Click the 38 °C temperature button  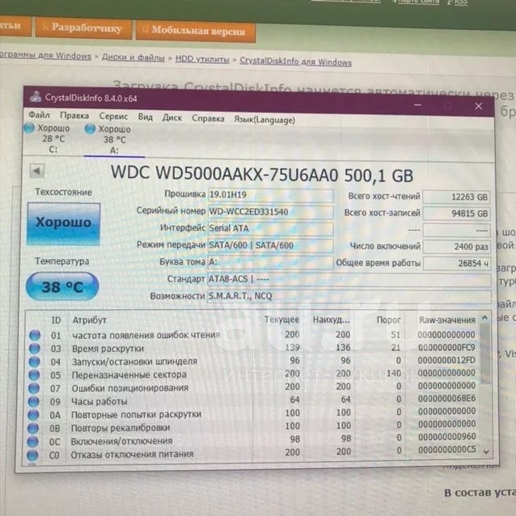[62, 286]
